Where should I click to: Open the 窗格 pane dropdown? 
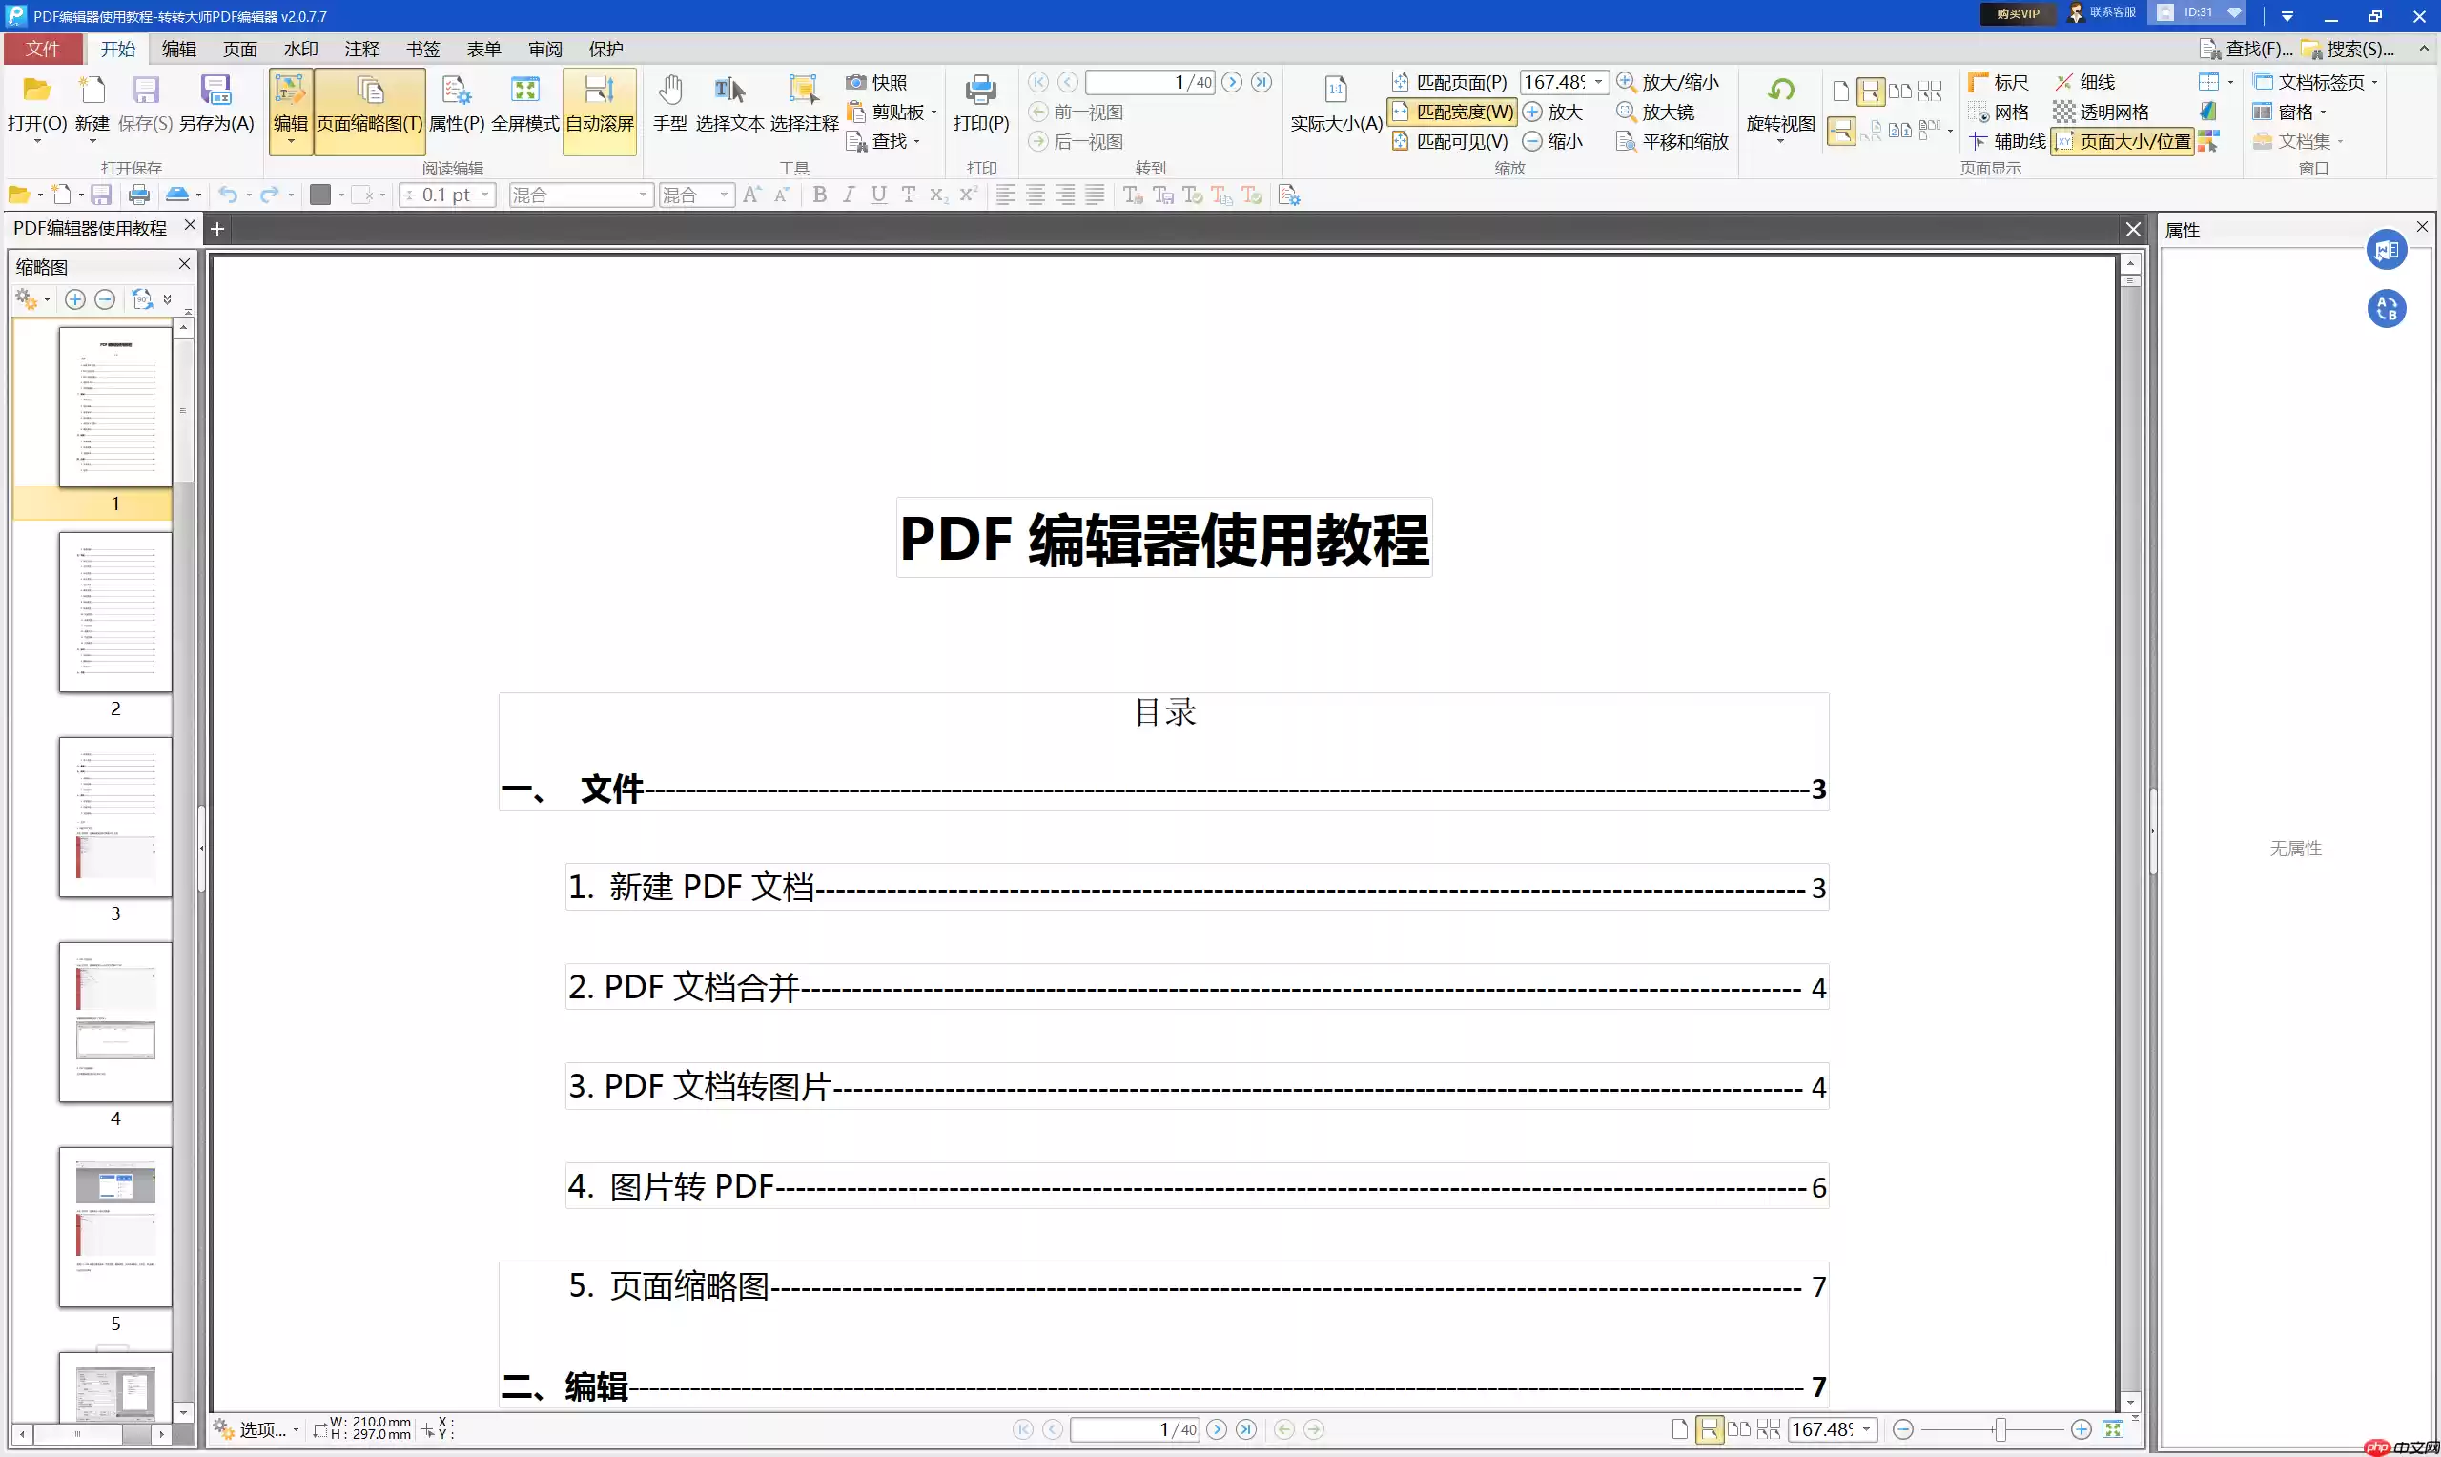tap(2292, 112)
